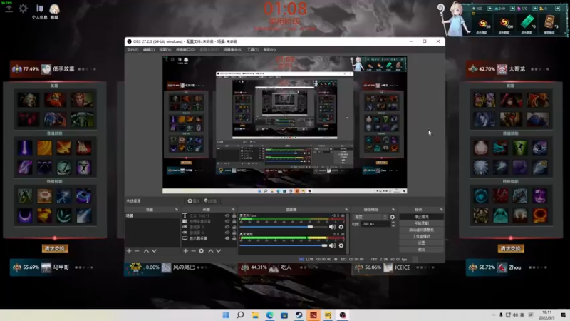Viewport: 570px width, 321px height.
Task: Open taskbar Search magnifier
Action: (240, 315)
